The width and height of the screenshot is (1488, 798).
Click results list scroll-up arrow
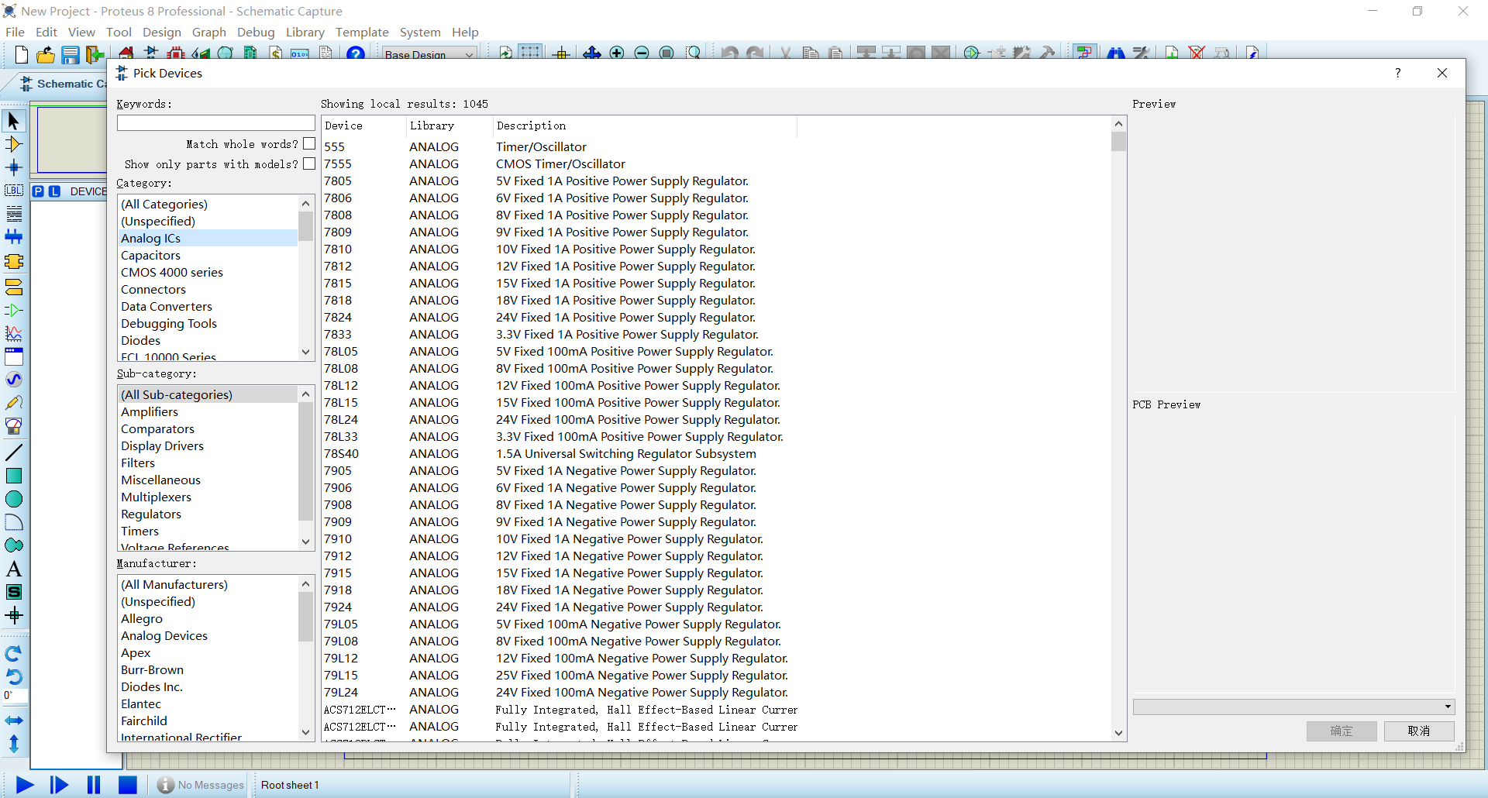tap(1118, 124)
